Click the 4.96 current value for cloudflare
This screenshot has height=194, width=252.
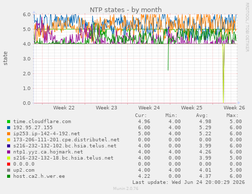144,122
